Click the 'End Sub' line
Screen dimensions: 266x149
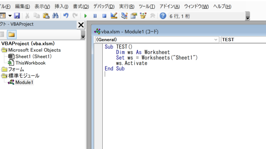[115, 69]
